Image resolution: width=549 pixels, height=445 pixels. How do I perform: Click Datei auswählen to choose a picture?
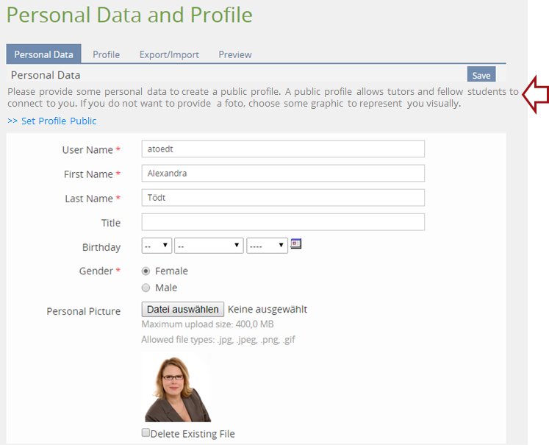(182, 310)
